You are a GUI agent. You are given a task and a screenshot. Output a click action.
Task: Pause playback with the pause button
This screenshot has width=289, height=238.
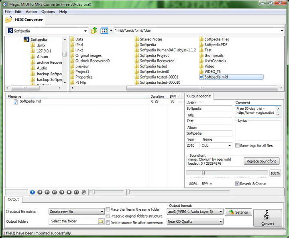click(76, 192)
